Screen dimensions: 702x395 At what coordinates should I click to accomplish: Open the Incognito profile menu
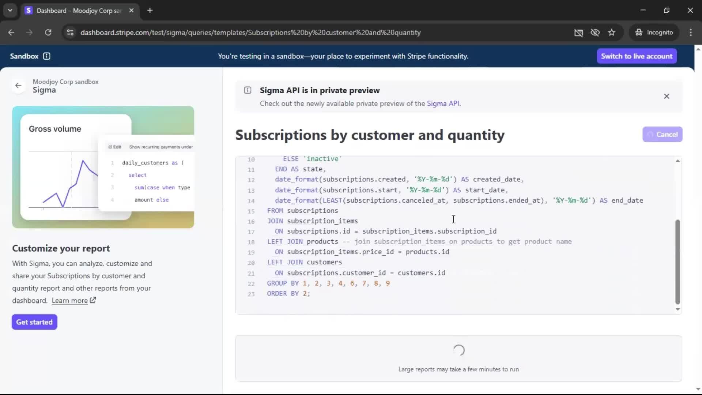pyautogui.click(x=654, y=33)
